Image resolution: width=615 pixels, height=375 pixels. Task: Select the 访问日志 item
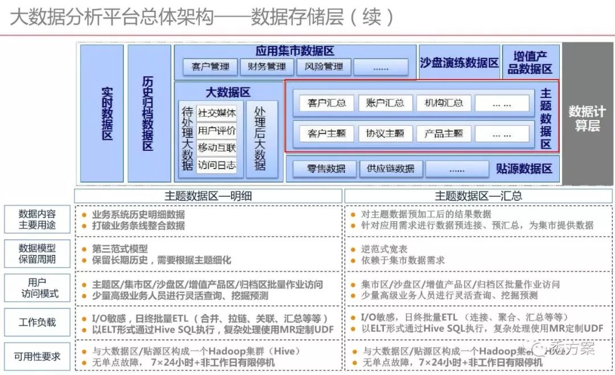(216, 165)
